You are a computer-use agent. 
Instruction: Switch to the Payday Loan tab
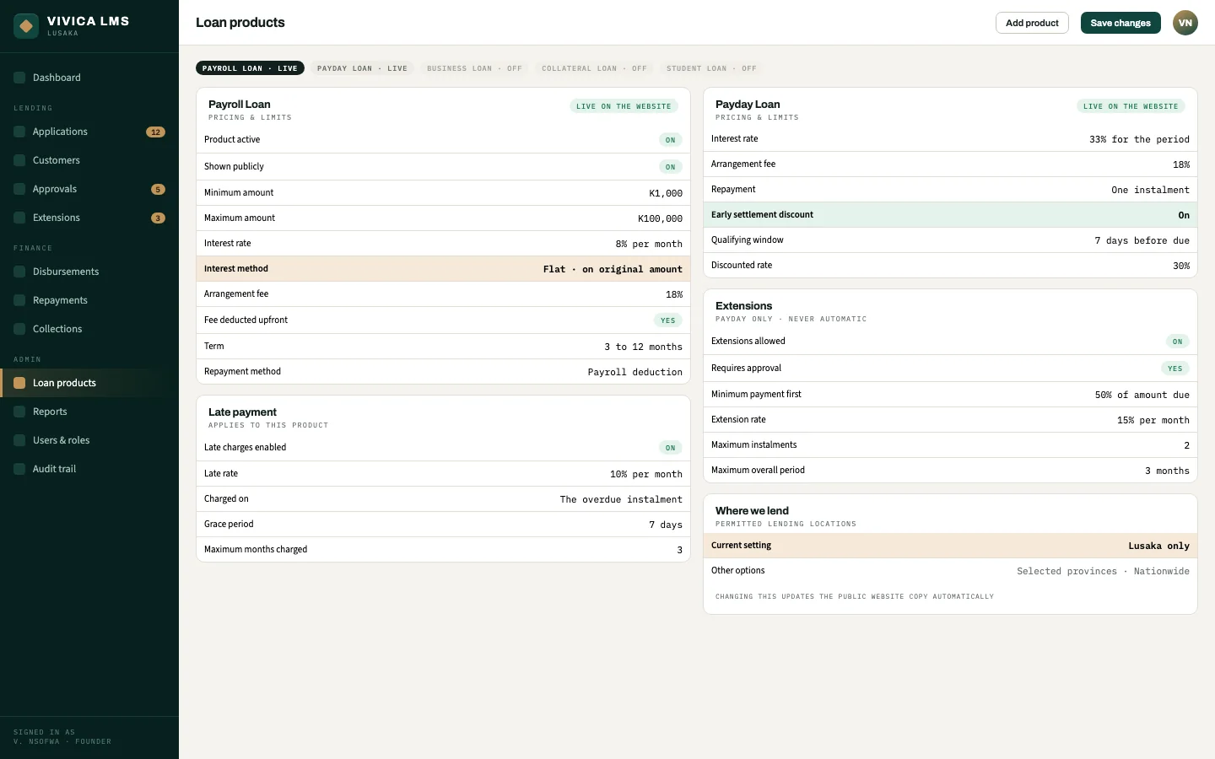tap(362, 68)
